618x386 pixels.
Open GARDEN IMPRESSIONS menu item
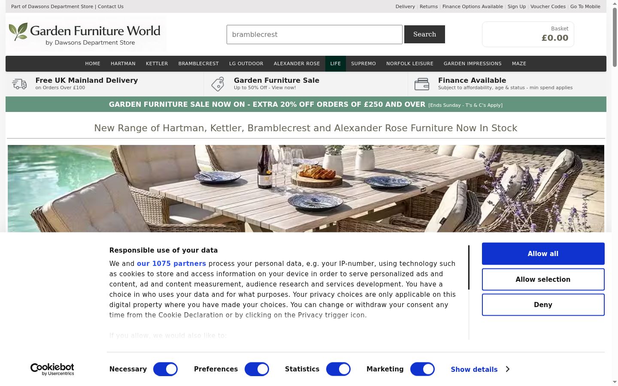click(473, 63)
